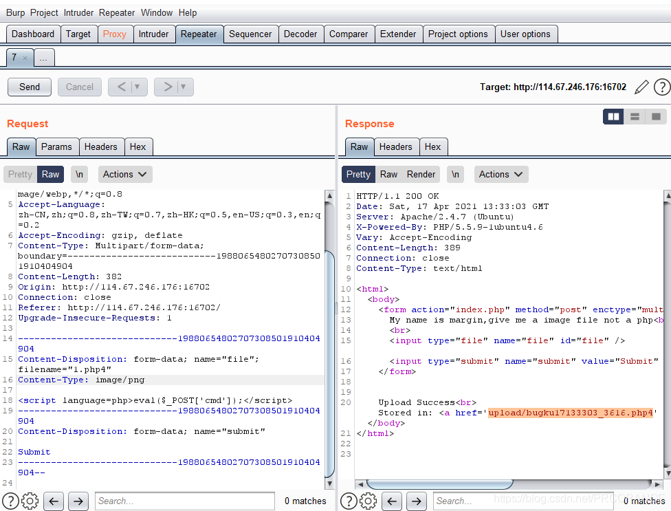Click request scrollbar down arrow
The height and width of the screenshot is (511, 671).
click(x=329, y=484)
